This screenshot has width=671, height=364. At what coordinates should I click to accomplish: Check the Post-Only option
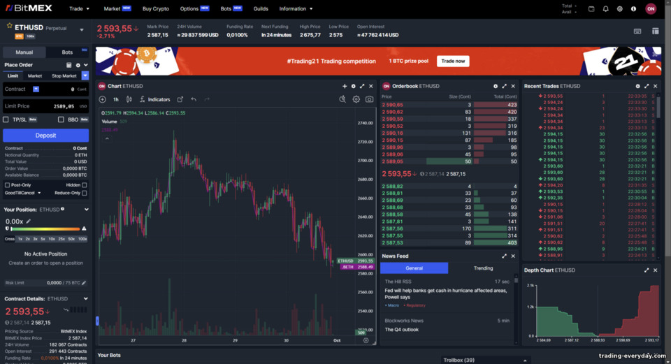tap(7, 185)
